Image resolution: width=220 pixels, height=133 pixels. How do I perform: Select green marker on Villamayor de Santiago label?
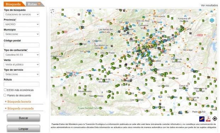click(200, 89)
